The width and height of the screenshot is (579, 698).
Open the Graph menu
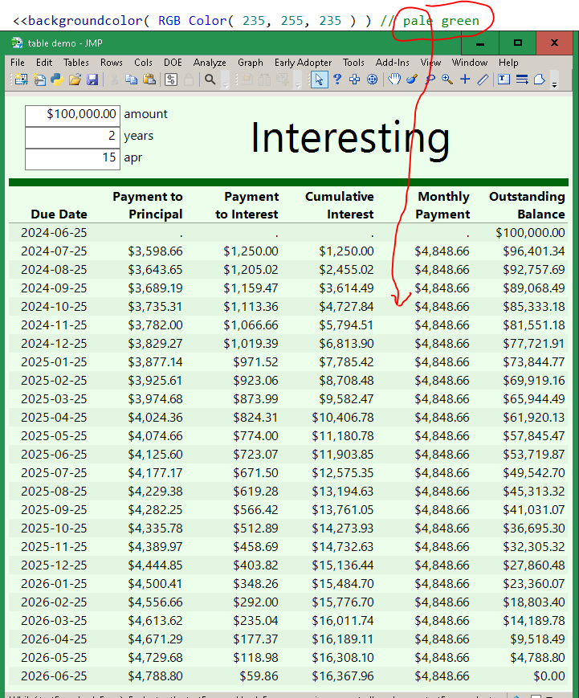(251, 63)
